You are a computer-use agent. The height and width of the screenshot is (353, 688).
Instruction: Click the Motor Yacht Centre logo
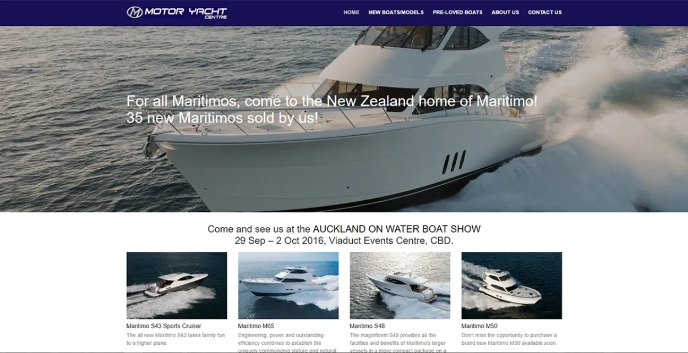click(x=177, y=13)
